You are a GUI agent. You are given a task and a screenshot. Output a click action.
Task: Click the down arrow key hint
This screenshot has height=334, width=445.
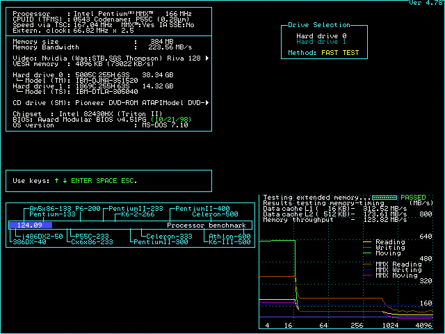click(65, 181)
